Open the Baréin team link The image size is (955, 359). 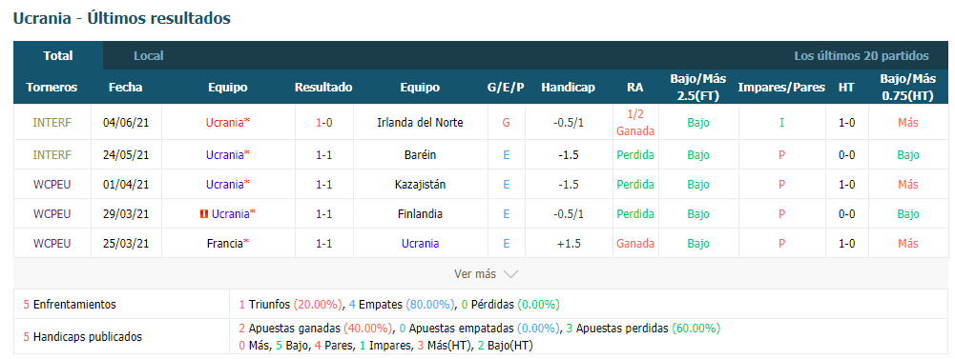point(420,155)
